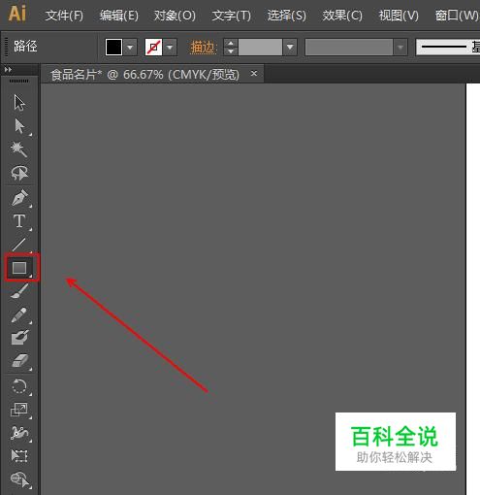Open the fill color dropdown arrow
480x495 pixels.
(x=130, y=48)
